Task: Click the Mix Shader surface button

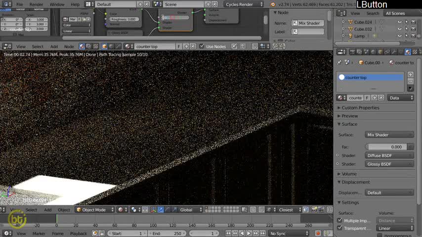Action: click(x=389, y=135)
